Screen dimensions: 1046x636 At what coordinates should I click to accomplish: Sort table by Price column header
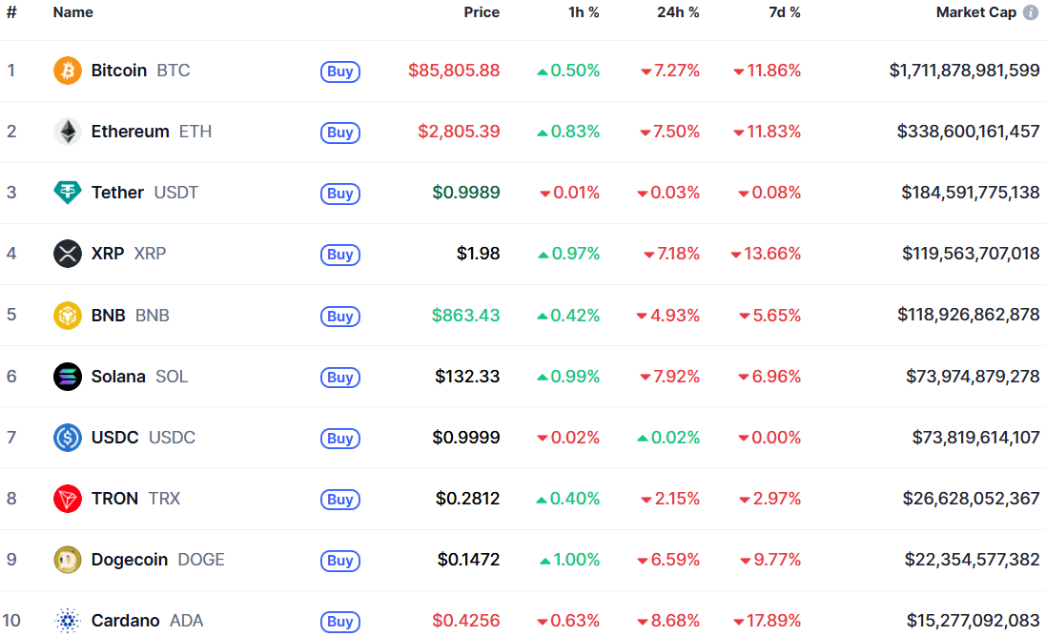click(482, 12)
